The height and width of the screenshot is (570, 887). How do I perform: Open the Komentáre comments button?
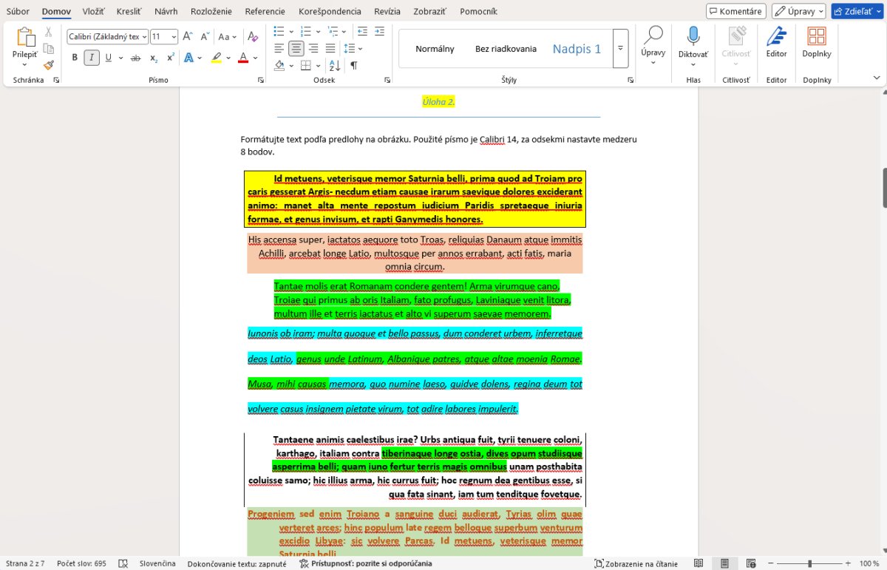tap(735, 11)
